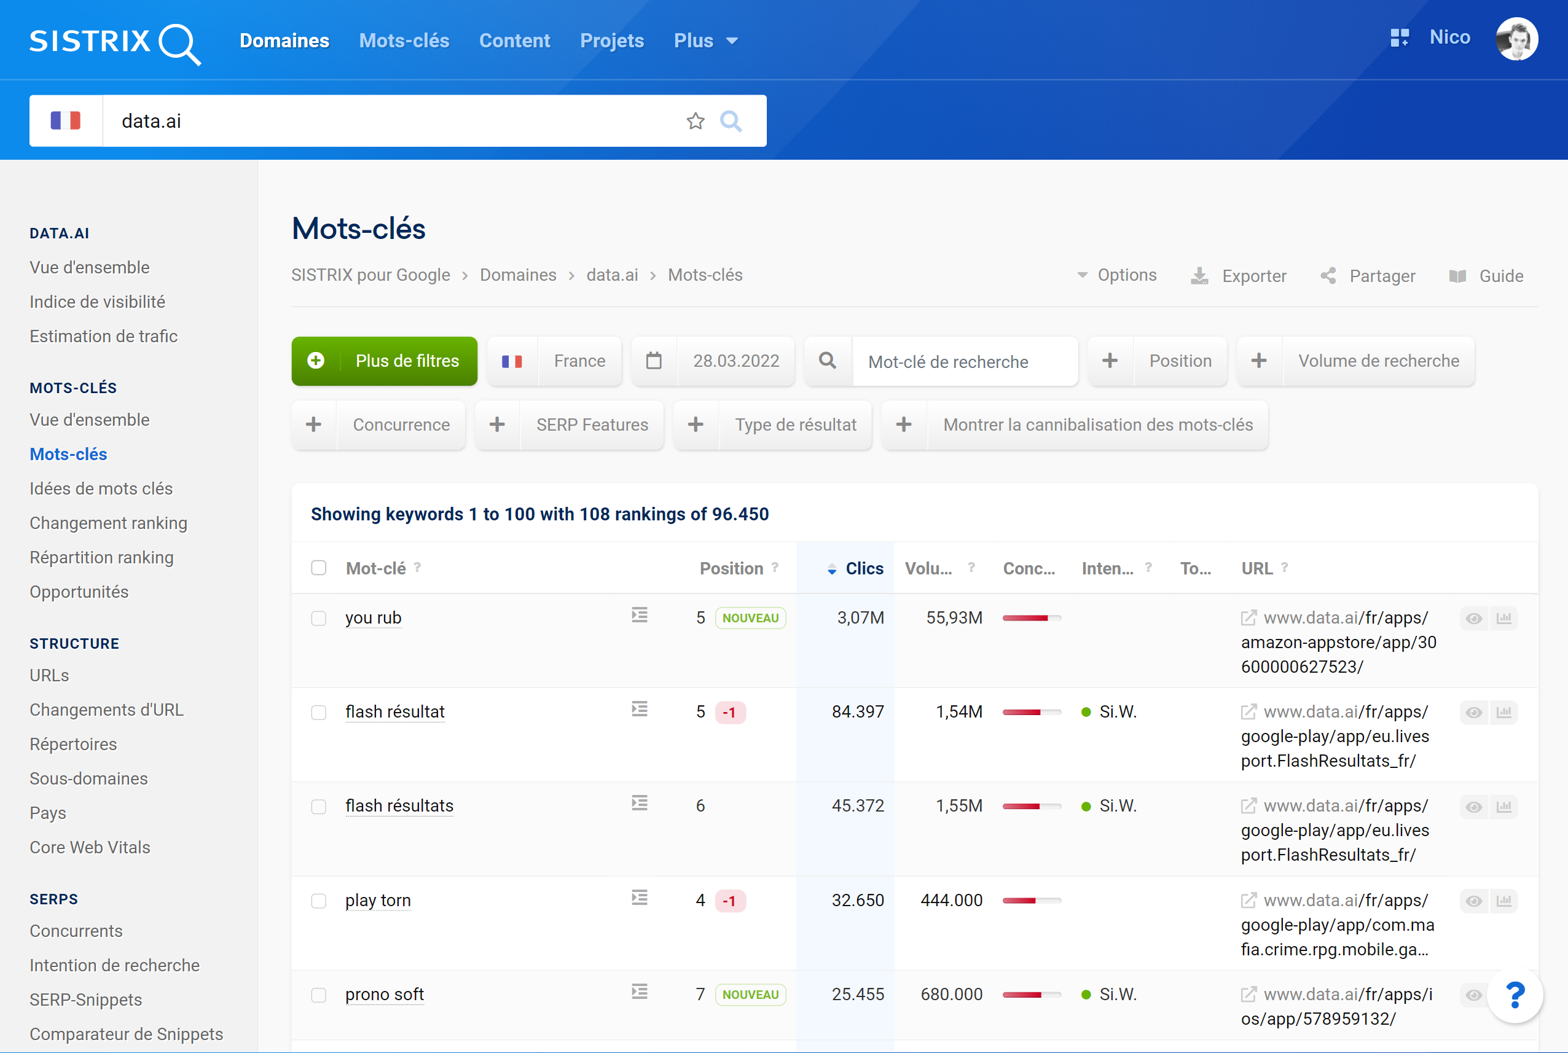Viewport: 1568px width, 1053px height.
Task: Add a SERP Features filter
Action: (x=570, y=425)
